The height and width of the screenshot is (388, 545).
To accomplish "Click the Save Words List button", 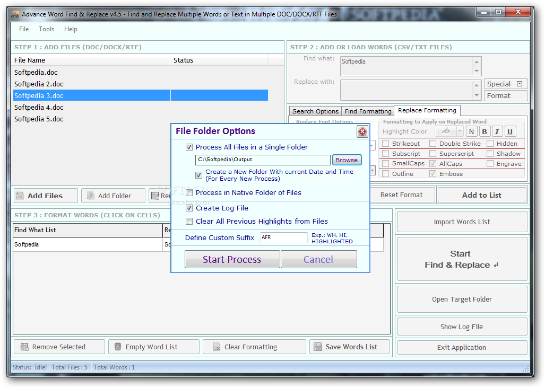I will click(x=349, y=347).
